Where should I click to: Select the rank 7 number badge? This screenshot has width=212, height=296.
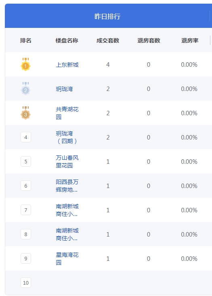tap(26, 210)
